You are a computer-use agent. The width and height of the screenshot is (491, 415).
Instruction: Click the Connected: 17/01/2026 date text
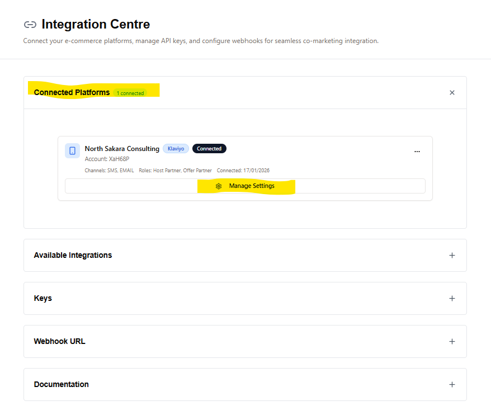coord(243,171)
